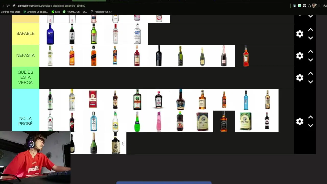
Task: Select the white-label Bacardi bottle in NO LA PROBÉ
Action: pyautogui.click(x=50, y=121)
